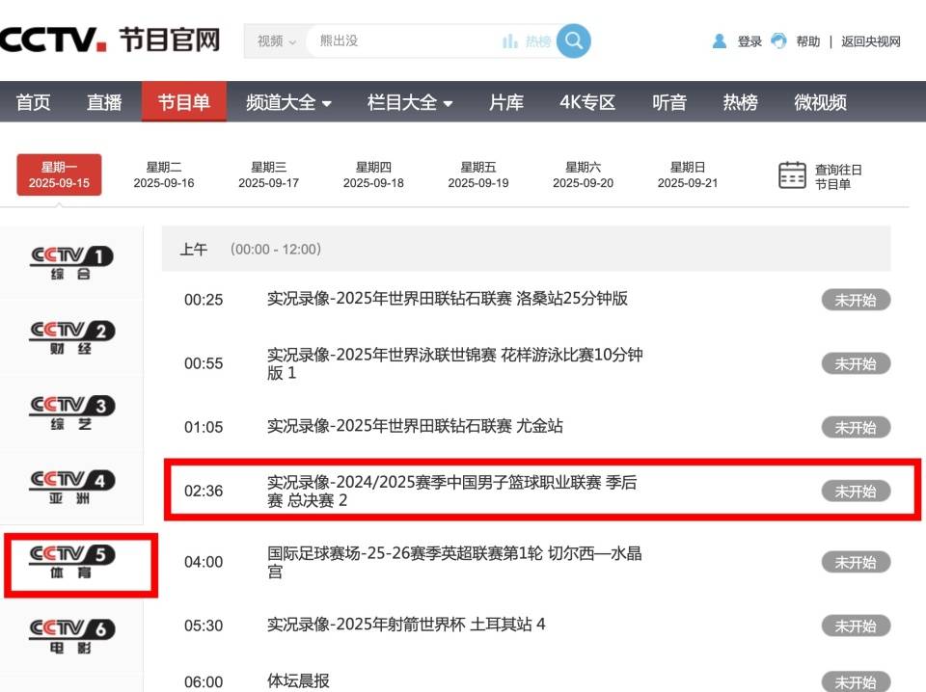The width and height of the screenshot is (926, 692).
Task: Expand the 频道大全 dropdown menu
Action: [x=288, y=102]
